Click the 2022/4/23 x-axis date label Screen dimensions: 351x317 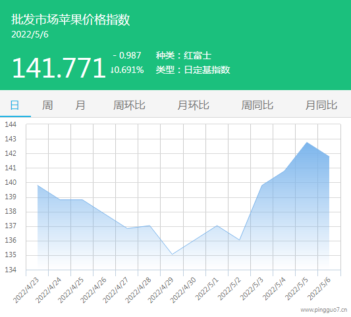[26, 290]
